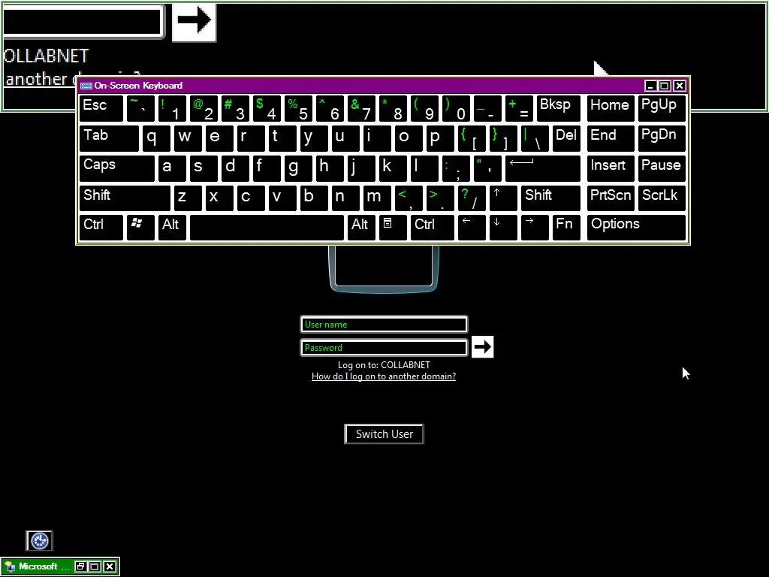Viewport: 769px width, 577px height.
Task: Tap the q key
Action: pyautogui.click(x=156, y=138)
